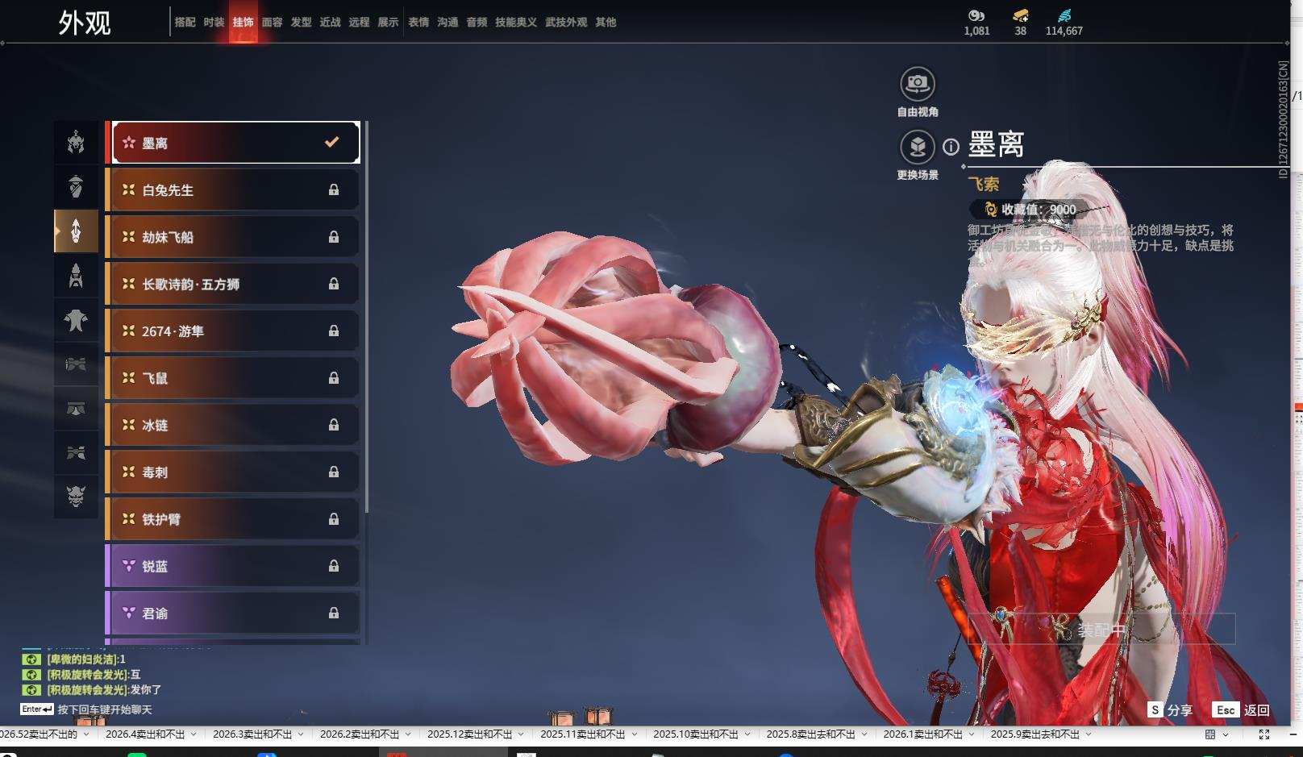This screenshot has width=1303, height=757.
Task: Select the 白兔先生 list item
Action: (x=232, y=190)
